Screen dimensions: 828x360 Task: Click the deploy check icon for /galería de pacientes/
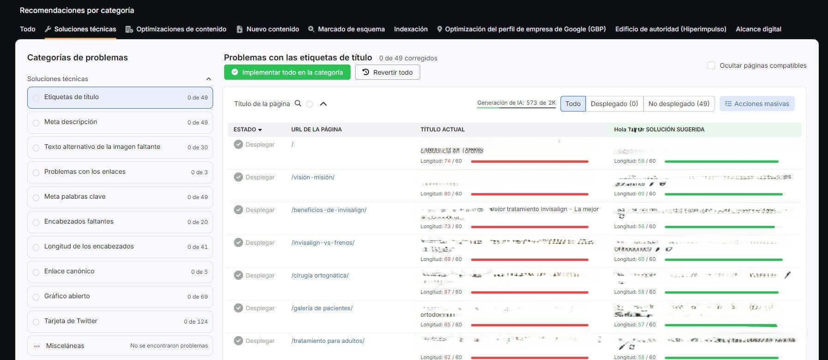[238, 308]
